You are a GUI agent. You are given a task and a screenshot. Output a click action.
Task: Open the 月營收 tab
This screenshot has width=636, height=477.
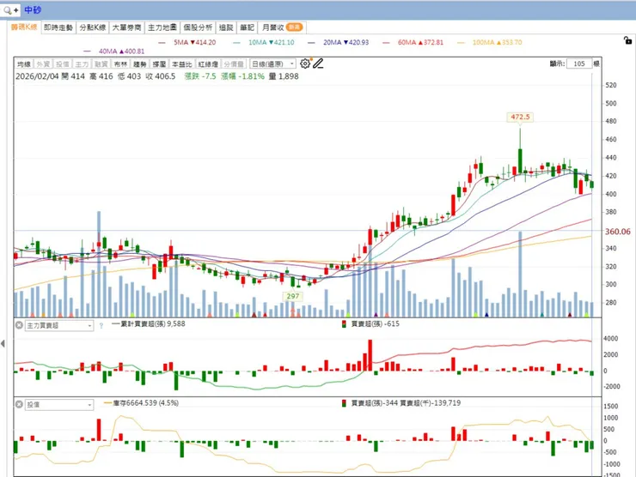[282, 27]
